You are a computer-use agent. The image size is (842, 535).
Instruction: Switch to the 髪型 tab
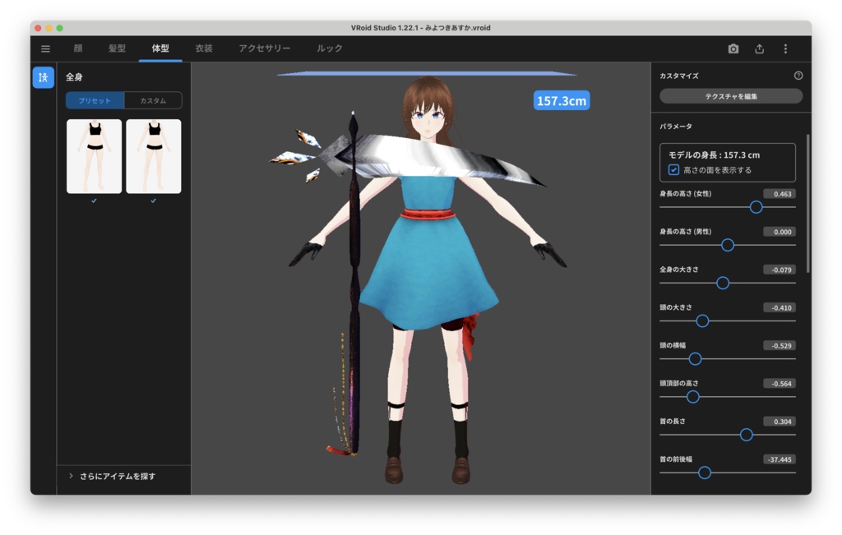click(117, 48)
